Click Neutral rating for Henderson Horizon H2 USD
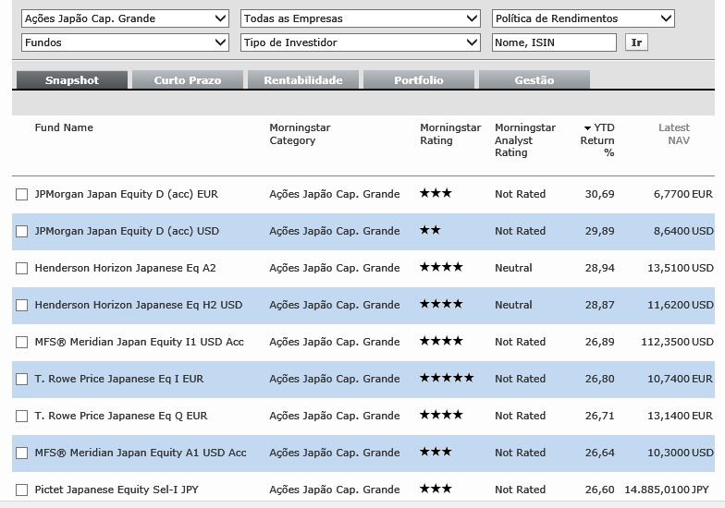This screenshot has width=725, height=508. pos(513,305)
